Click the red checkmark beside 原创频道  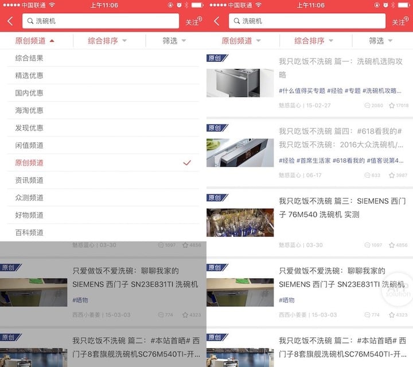(187, 163)
